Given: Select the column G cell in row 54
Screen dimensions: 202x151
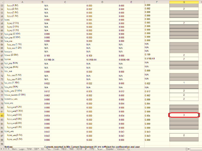Looking at the screenshot, I should (x=184, y=9).
